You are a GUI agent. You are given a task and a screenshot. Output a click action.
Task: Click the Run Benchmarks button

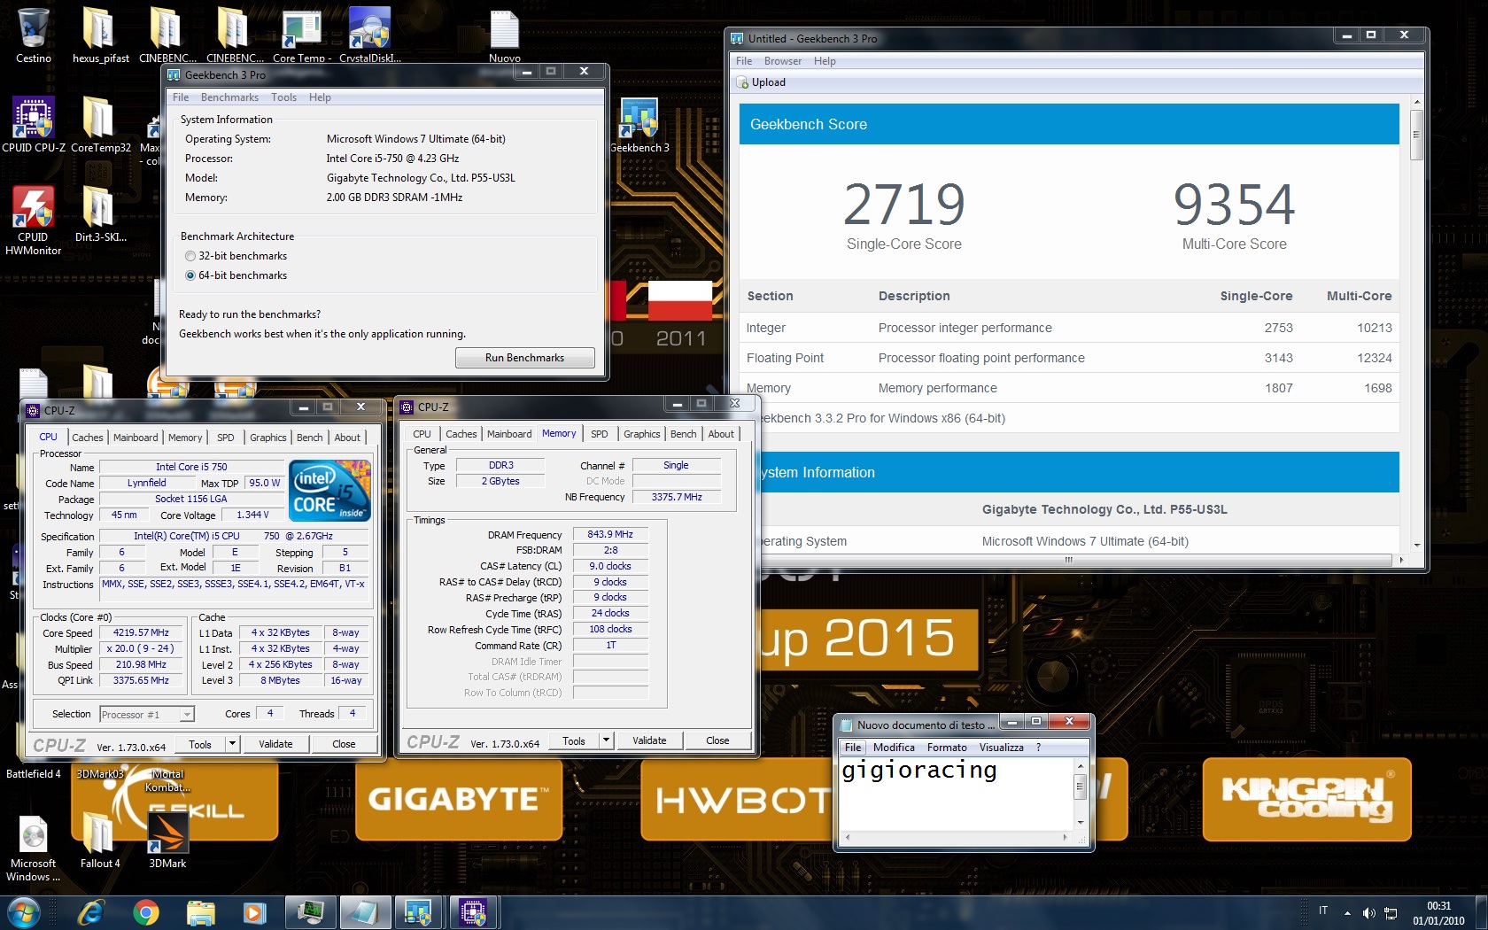click(x=524, y=358)
